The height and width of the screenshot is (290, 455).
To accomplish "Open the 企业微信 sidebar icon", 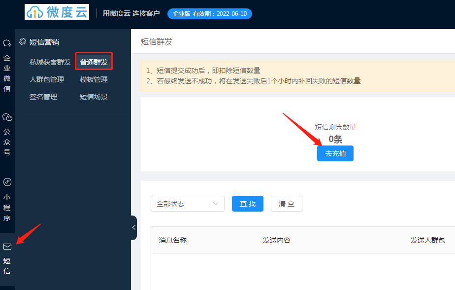I will click(7, 43).
